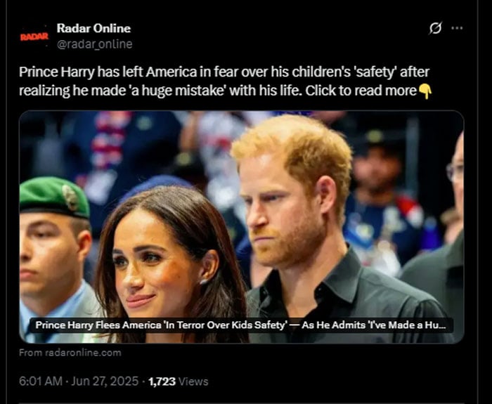Click the 6:01 AM · Jun 27, 2025 timestamp
Image resolution: width=492 pixels, height=404 pixels.
pos(77,382)
